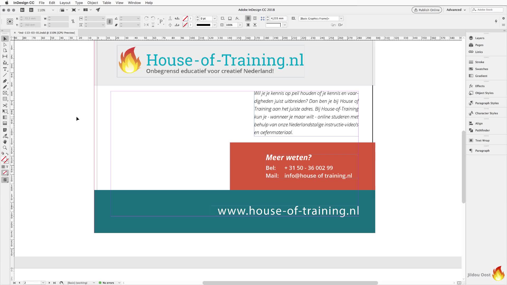Activate the Type tool
Screen dimensions: 507x285
click(5, 69)
